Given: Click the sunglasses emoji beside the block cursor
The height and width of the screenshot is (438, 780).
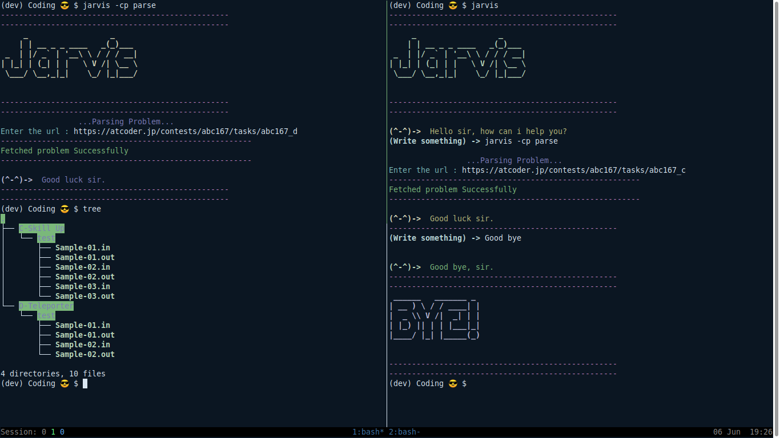Looking at the screenshot, I should [65, 383].
